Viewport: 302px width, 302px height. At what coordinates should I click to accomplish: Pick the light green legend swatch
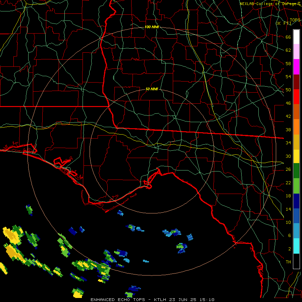coord(296,186)
